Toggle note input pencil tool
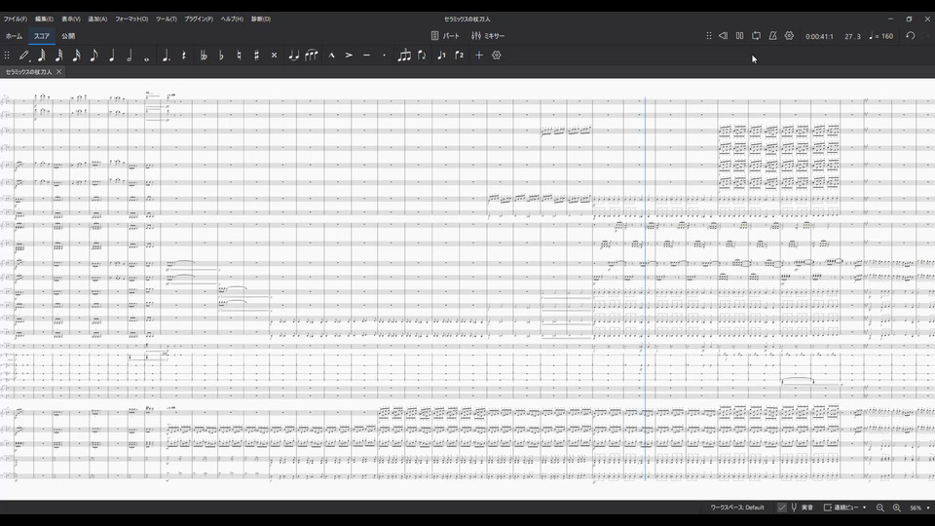The image size is (935, 526). pyautogui.click(x=23, y=56)
